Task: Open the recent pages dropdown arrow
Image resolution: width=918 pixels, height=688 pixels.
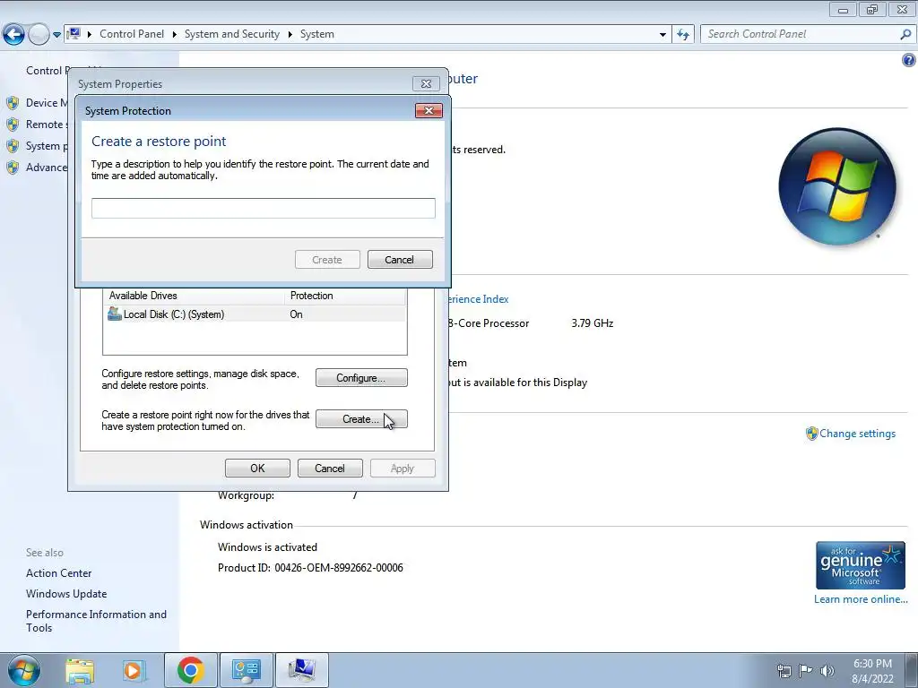Action: coord(56,35)
